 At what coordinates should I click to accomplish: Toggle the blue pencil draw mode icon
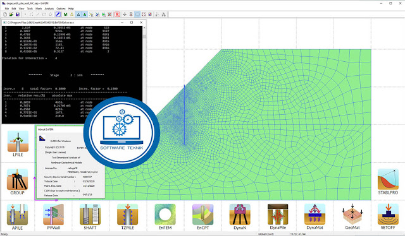click(58, 15)
